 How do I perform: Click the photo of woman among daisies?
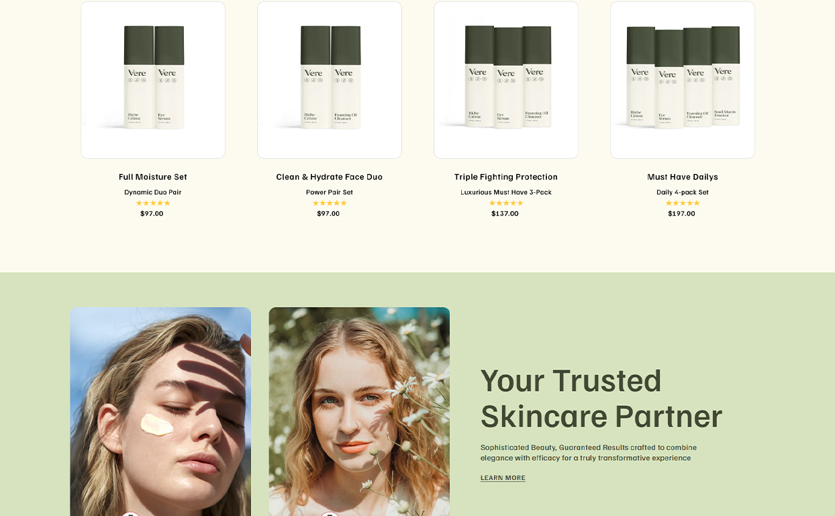point(359,412)
